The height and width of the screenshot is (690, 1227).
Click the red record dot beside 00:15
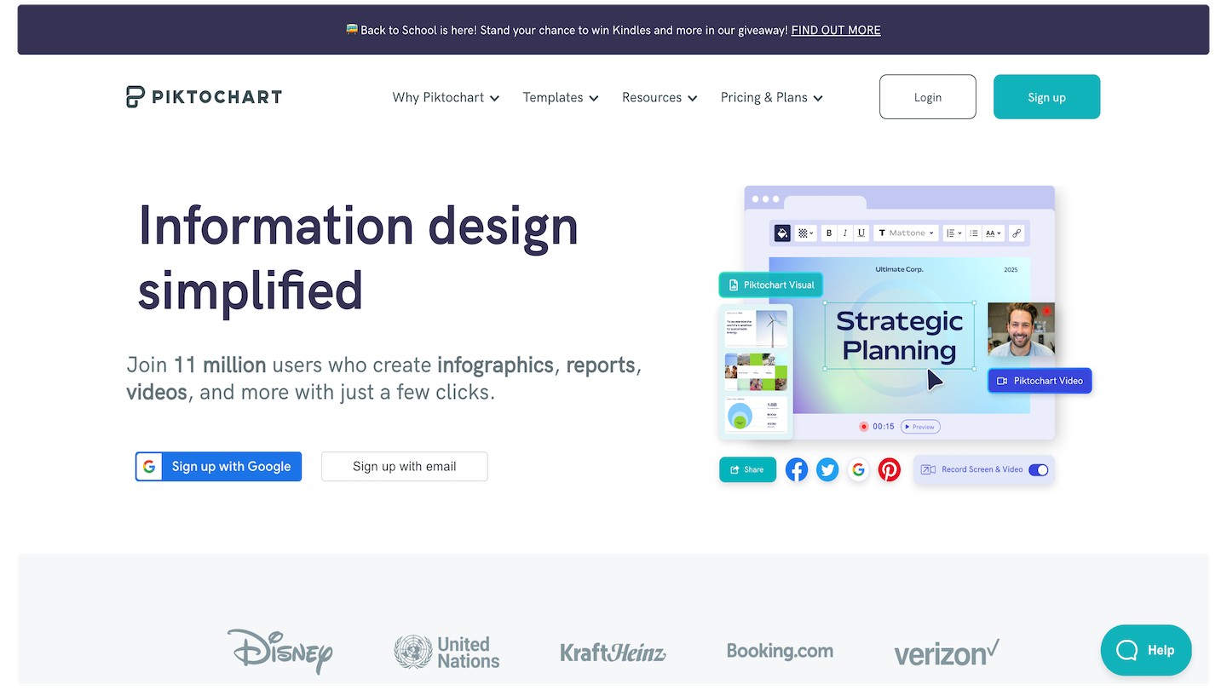pos(863,427)
